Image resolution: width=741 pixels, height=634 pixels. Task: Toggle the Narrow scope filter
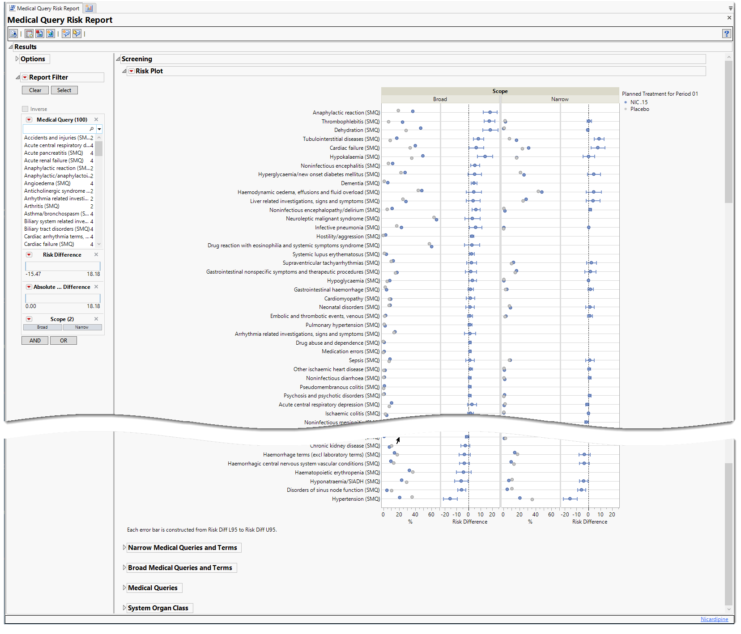(82, 327)
